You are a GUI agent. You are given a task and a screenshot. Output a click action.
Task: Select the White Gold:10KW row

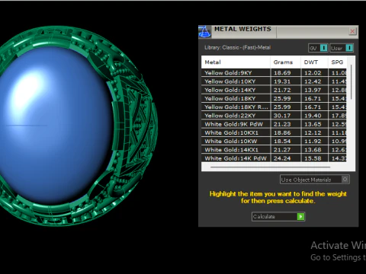[274, 142]
